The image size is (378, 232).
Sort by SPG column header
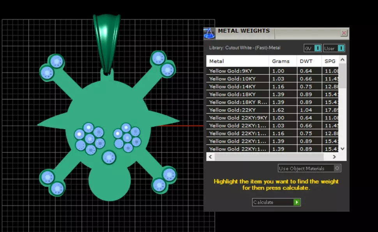[x=330, y=61]
